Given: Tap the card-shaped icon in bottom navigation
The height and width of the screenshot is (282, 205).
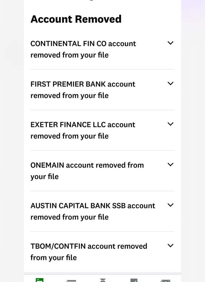Looking at the screenshot, I should click(x=71, y=280).
